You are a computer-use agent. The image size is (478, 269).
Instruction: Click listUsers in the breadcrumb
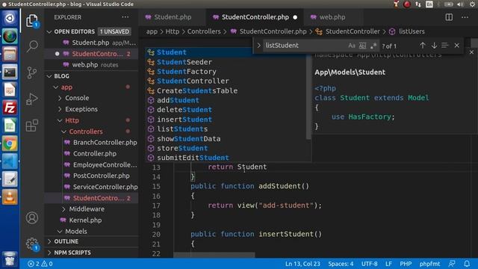[x=412, y=31]
